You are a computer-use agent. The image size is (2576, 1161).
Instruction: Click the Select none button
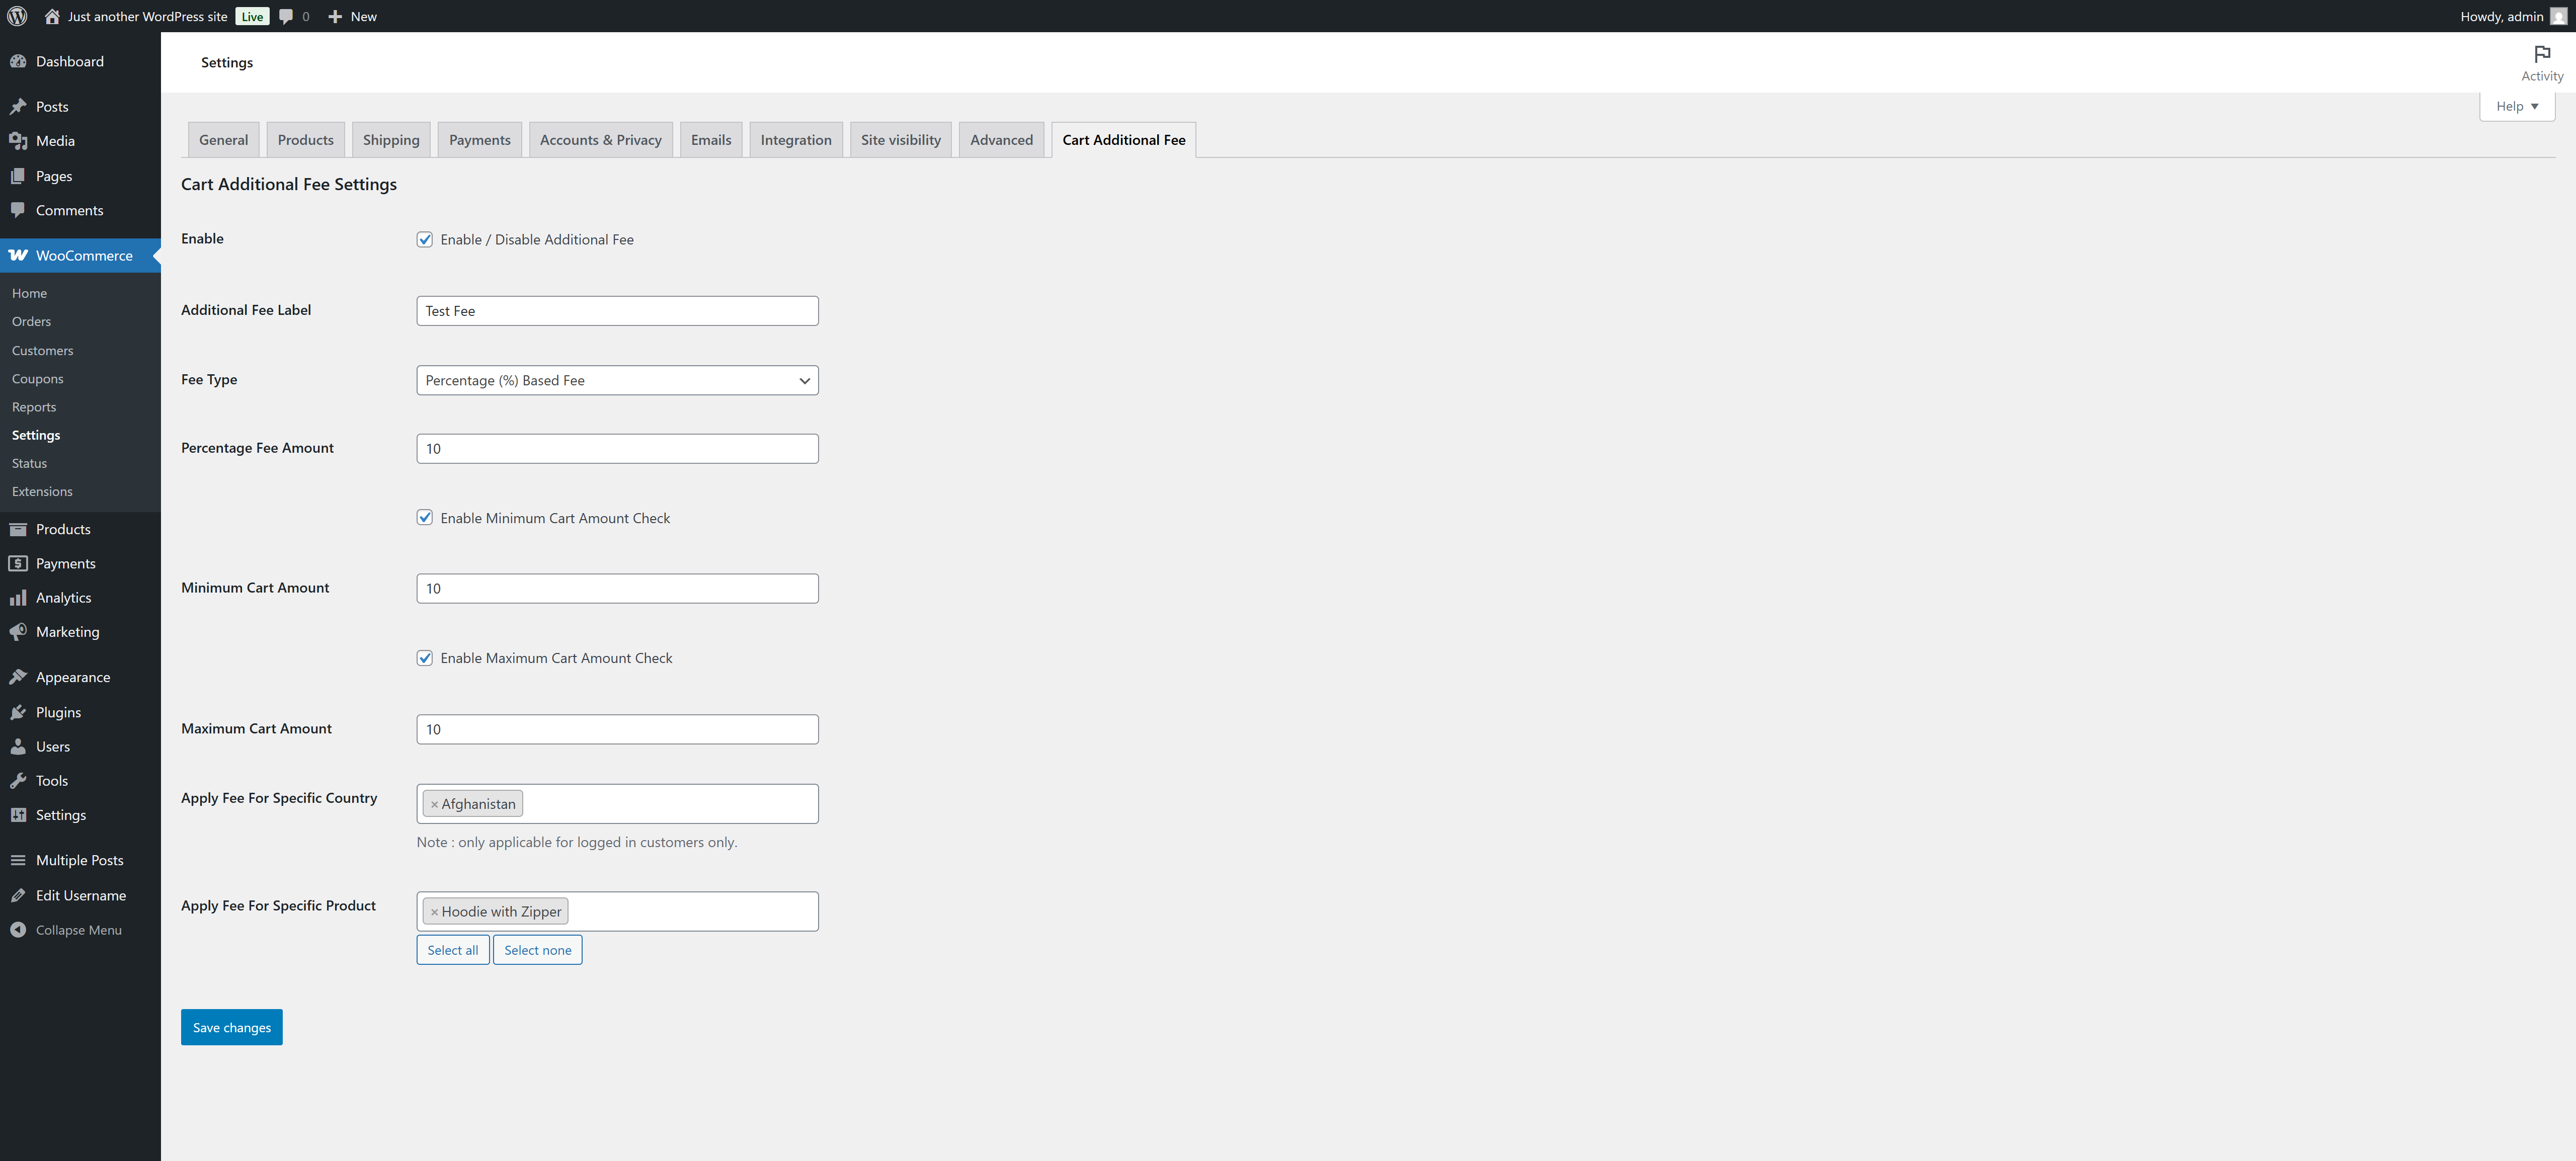point(538,950)
